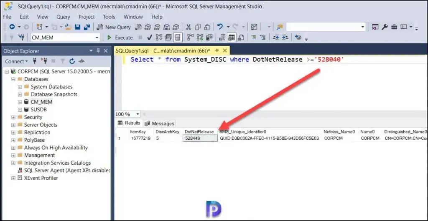The height and width of the screenshot is (221, 428).
Task: Toggle Results to File mode
Action: 241,38
